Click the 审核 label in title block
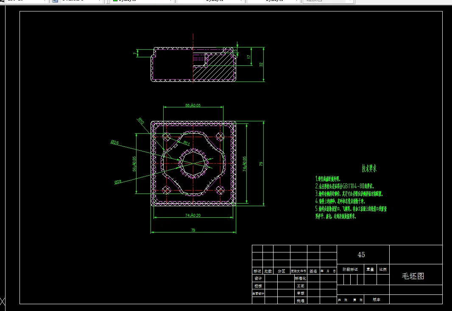The image size is (452, 311). [301, 293]
